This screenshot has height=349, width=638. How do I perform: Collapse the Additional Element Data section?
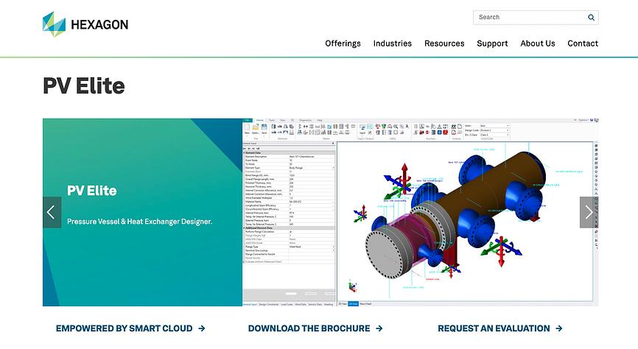click(x=244, y=228)
